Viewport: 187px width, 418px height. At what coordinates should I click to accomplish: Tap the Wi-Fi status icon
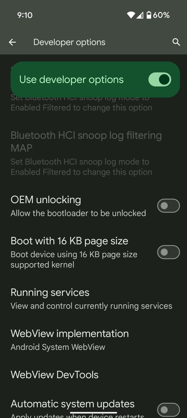[x=131, y=15]
